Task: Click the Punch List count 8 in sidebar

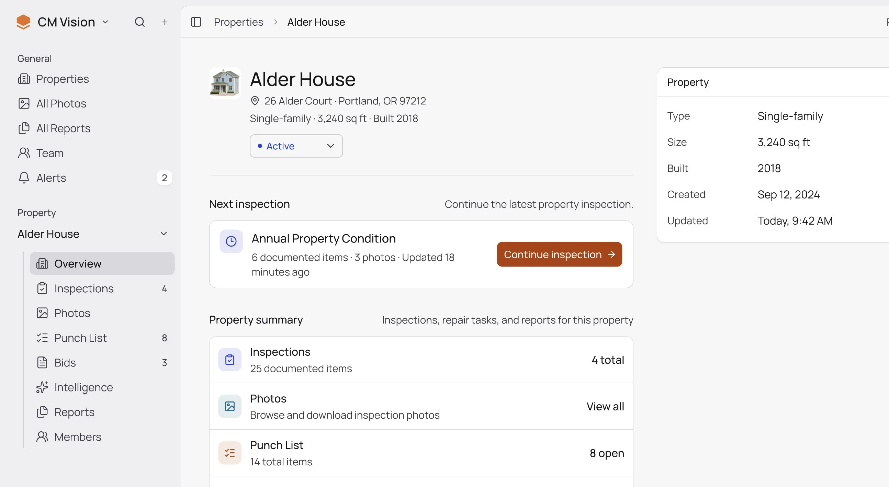Action: tap(165, 338)
